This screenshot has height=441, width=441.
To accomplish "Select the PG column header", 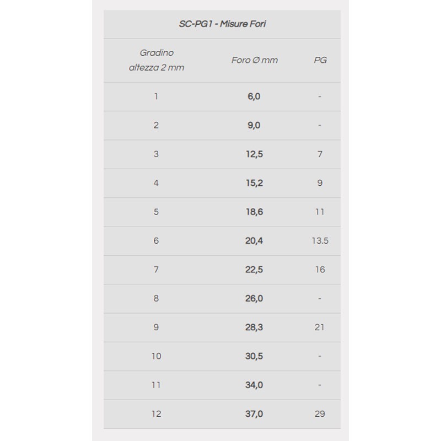I will click(320, 60).
